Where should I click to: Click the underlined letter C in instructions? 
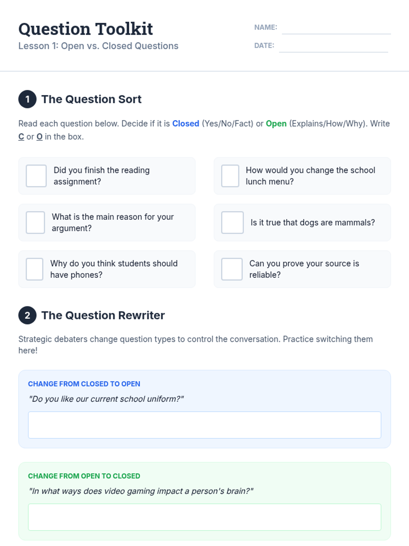point(21,137)
